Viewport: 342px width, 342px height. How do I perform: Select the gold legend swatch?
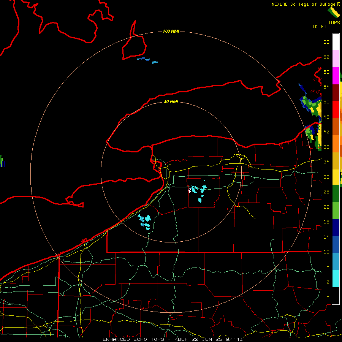pyautogui.click(x=336, y=161)
